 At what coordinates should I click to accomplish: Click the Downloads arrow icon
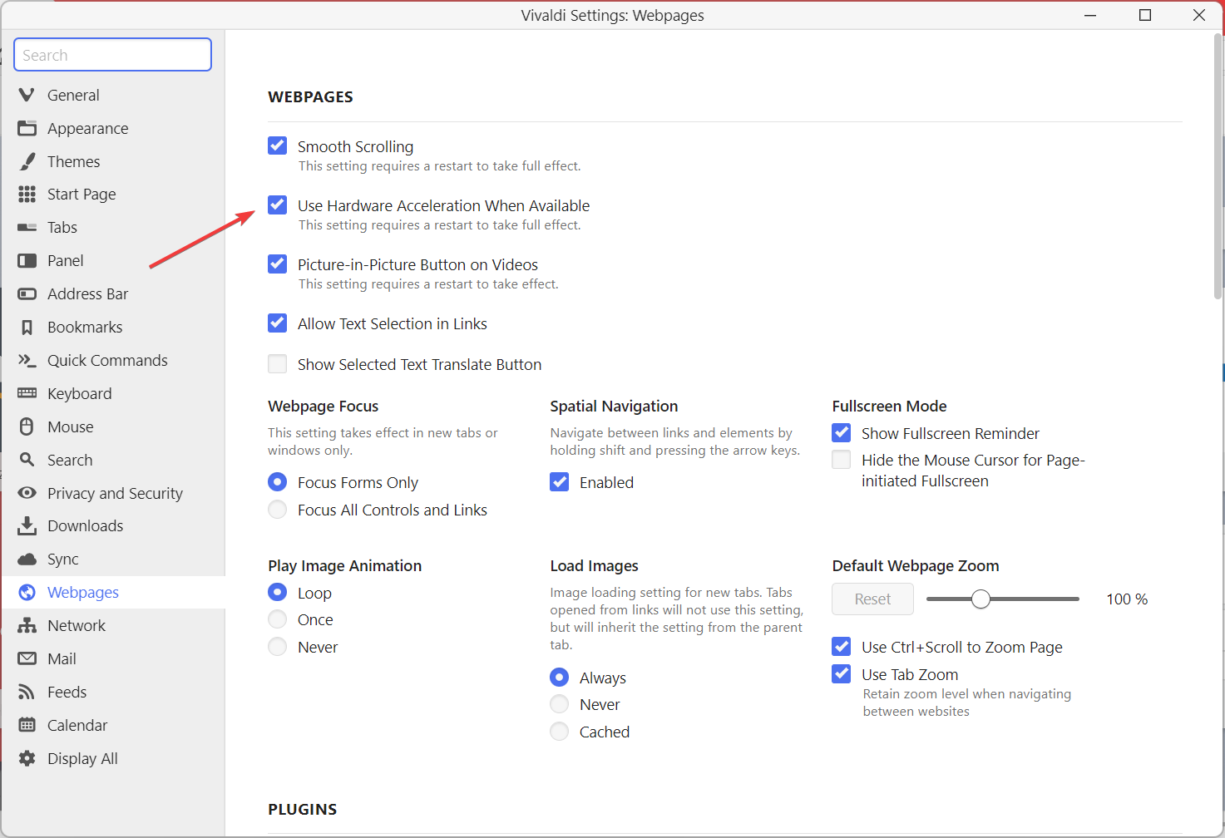point(27,525)
